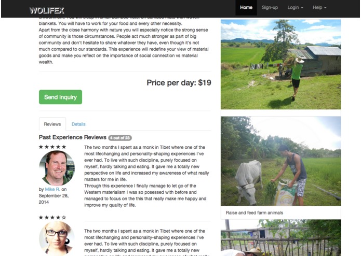Expand the Help dropdown menu

click(319, 8)
